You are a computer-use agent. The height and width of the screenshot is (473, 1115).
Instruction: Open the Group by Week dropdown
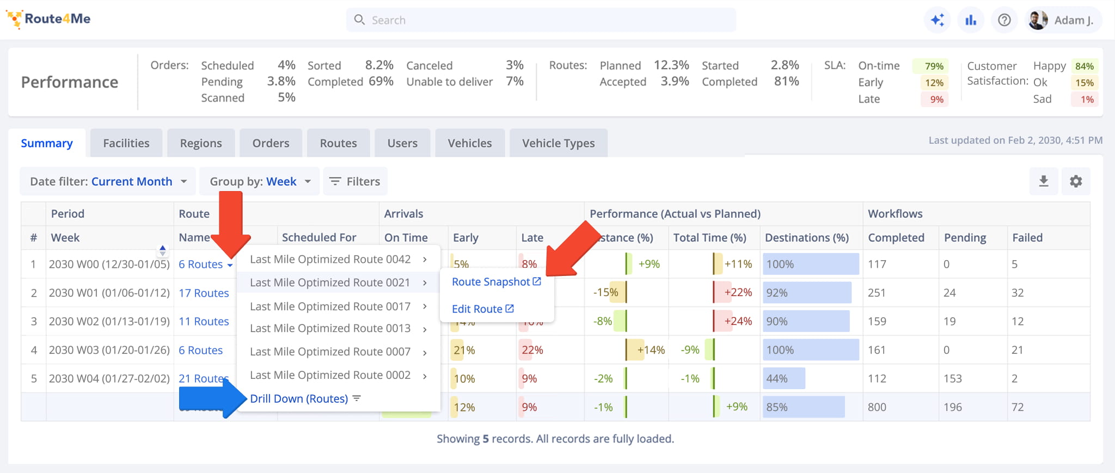(x=260, y=181)
